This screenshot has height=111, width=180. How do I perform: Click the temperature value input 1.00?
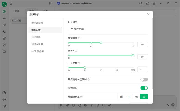tap(142, 44)
